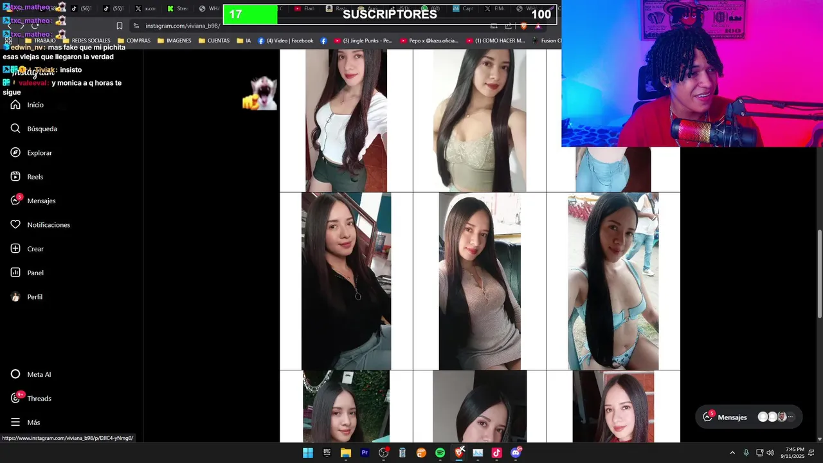This screenshot has width=823, height=463.
Task: Open Discord from the taskbar
Action: [516, 453]
